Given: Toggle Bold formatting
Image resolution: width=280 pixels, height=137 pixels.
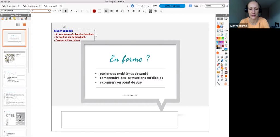Looking at the screenshot, I should pyautogui.click(x=66, y=11).
